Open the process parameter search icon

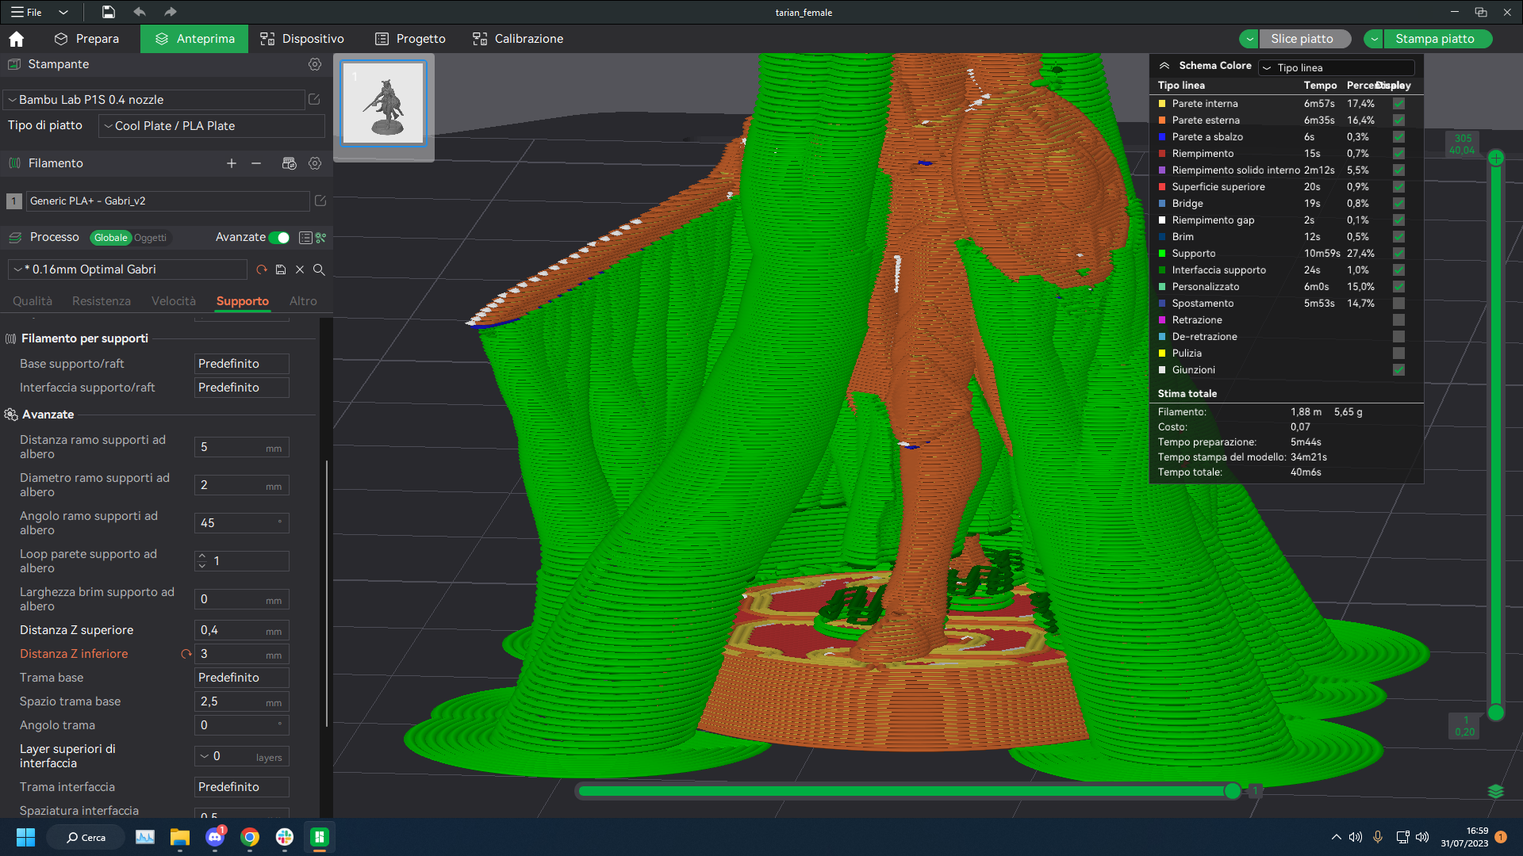(x=319, y=269)
